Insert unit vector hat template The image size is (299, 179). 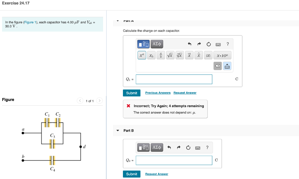pos(199,55)
